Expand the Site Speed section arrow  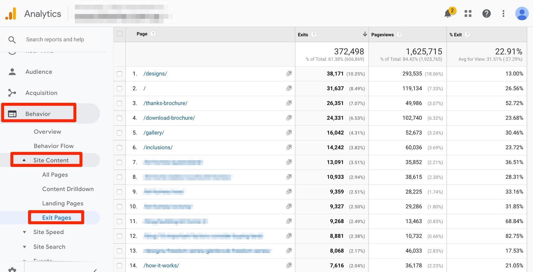click(x=24, y=232)
